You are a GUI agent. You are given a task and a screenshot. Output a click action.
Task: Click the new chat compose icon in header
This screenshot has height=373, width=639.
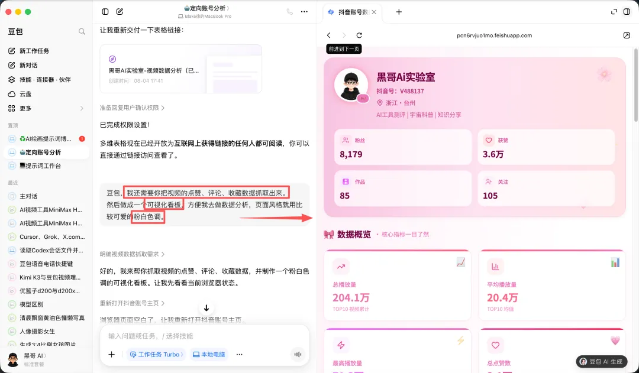point(120,11)
